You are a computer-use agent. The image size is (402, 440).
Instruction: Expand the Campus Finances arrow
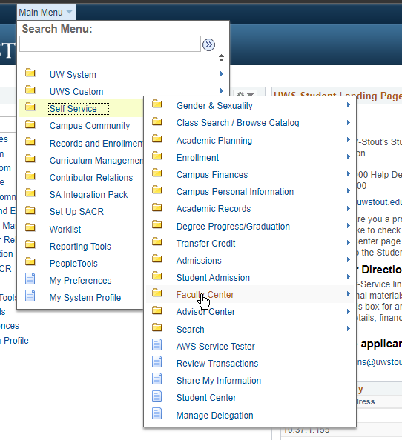tap(349, 173)
